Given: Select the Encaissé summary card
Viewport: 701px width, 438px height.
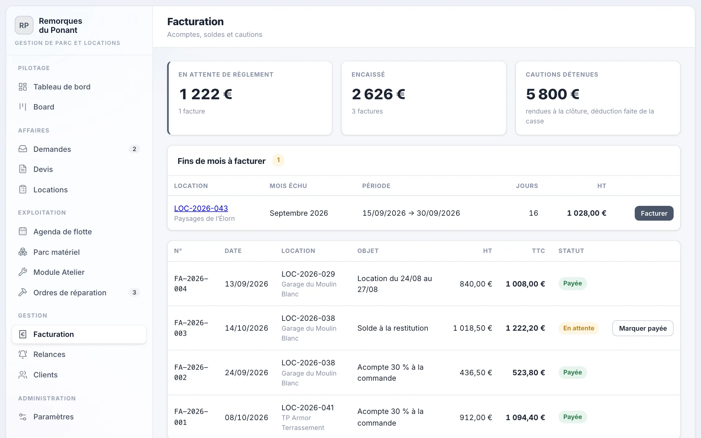Looking at the screenshot, I should (x=424, y=98).
